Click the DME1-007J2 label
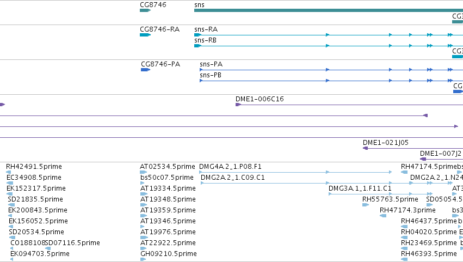This screenshot has width=463, height=262. (x=441, y=154)
